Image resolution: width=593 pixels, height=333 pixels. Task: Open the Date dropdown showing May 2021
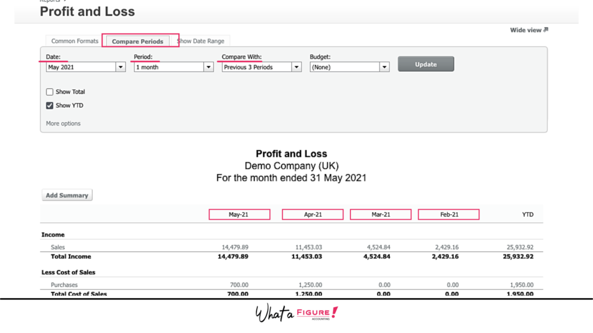click(86, 67)
